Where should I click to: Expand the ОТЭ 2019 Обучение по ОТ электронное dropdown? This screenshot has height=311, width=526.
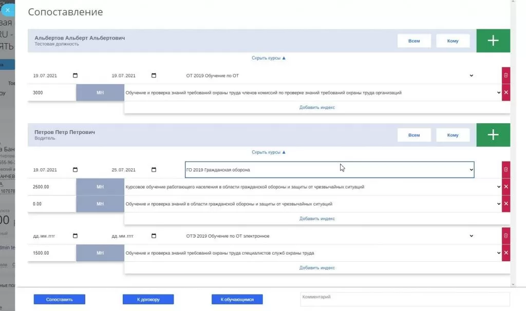(329, 236)
